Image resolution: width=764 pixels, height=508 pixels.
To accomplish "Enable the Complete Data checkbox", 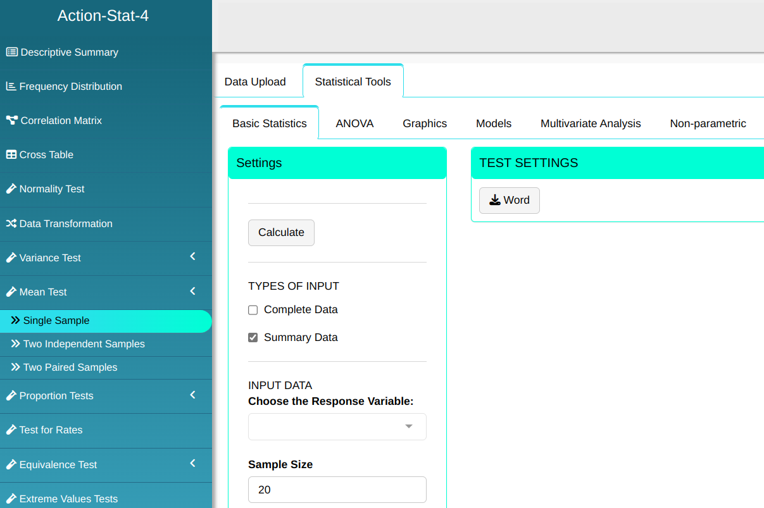I will [253, 310].
